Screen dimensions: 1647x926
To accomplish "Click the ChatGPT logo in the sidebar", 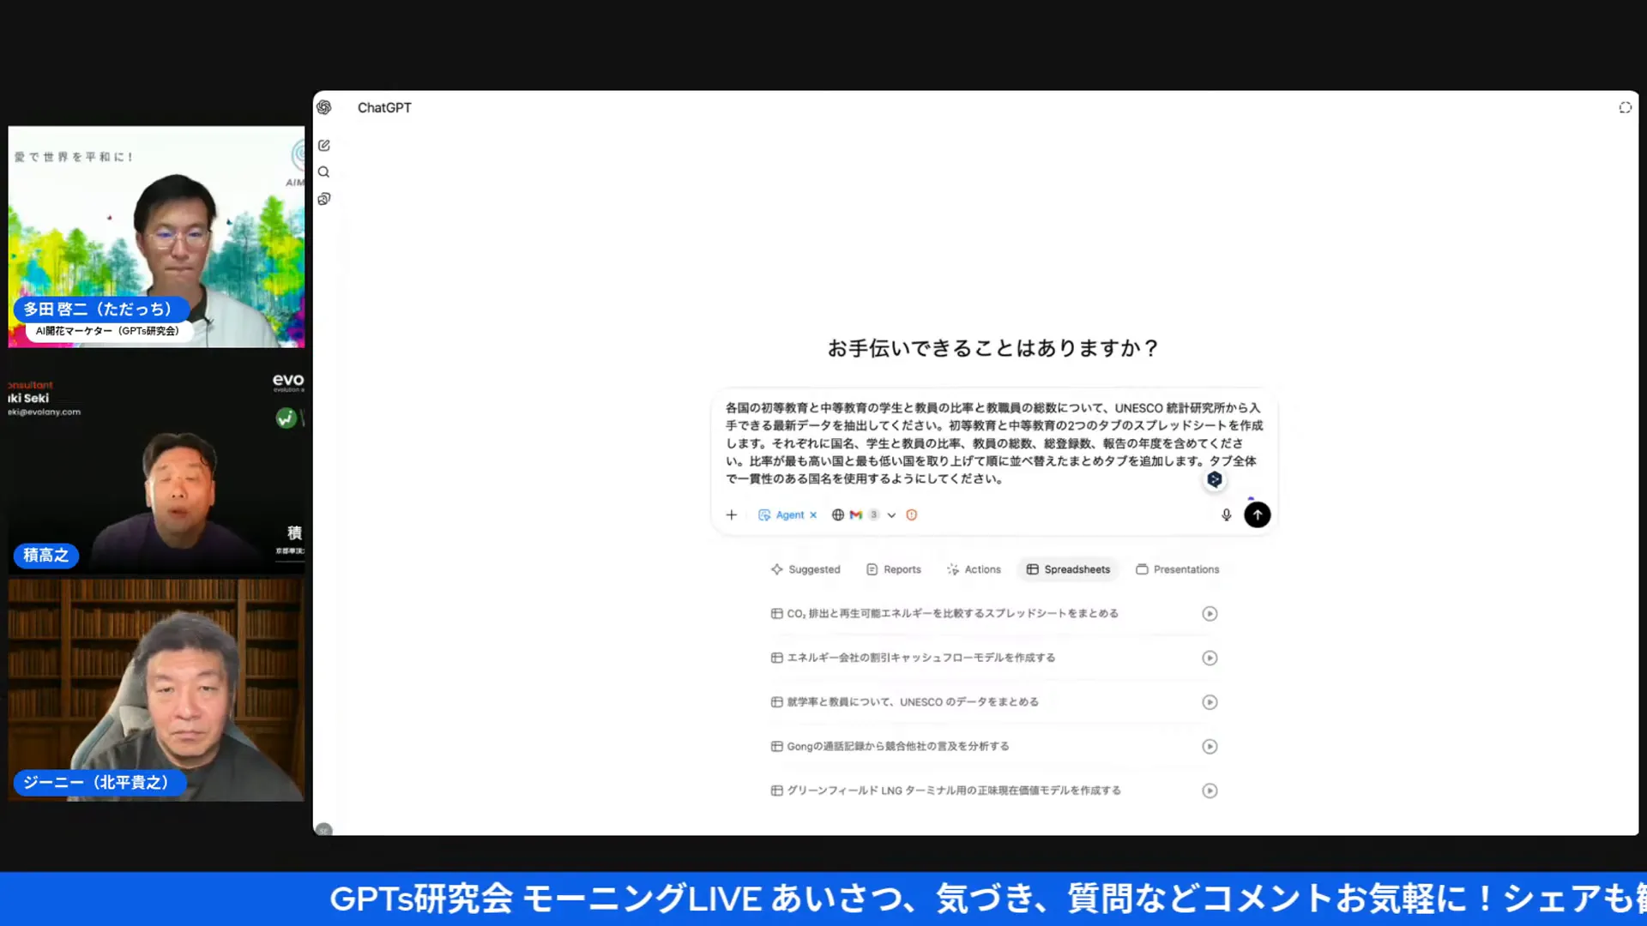I will 323,107.
